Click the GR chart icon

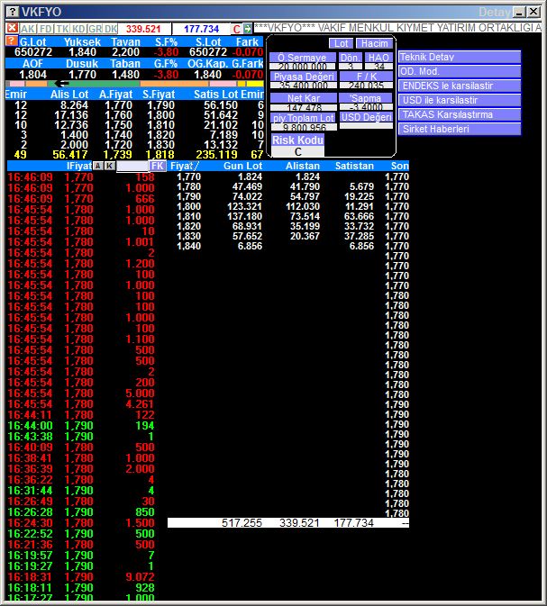[95, 29]
